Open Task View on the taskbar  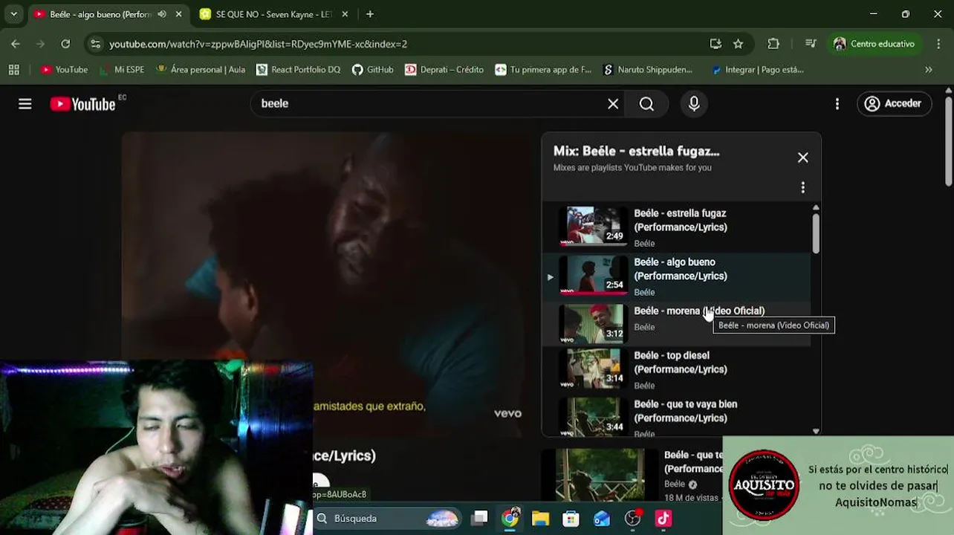(x=479, y=519)
